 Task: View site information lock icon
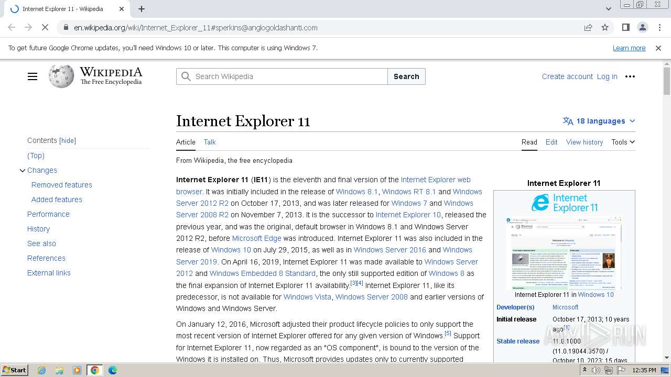(66, 28)
